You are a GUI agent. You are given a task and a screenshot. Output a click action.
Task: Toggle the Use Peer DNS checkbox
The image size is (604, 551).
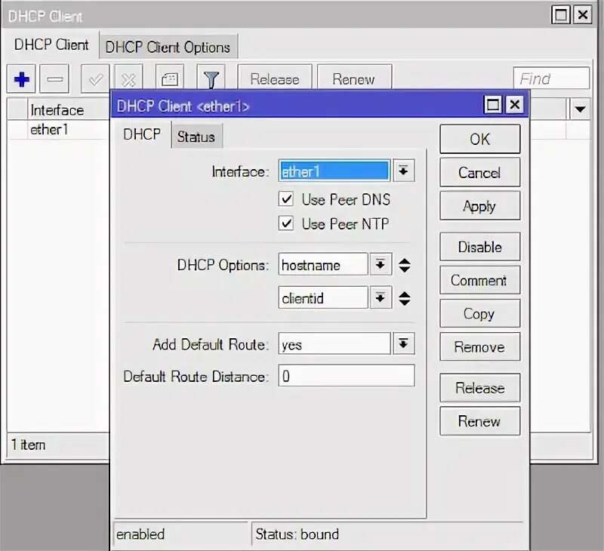[x=286, y=199]
